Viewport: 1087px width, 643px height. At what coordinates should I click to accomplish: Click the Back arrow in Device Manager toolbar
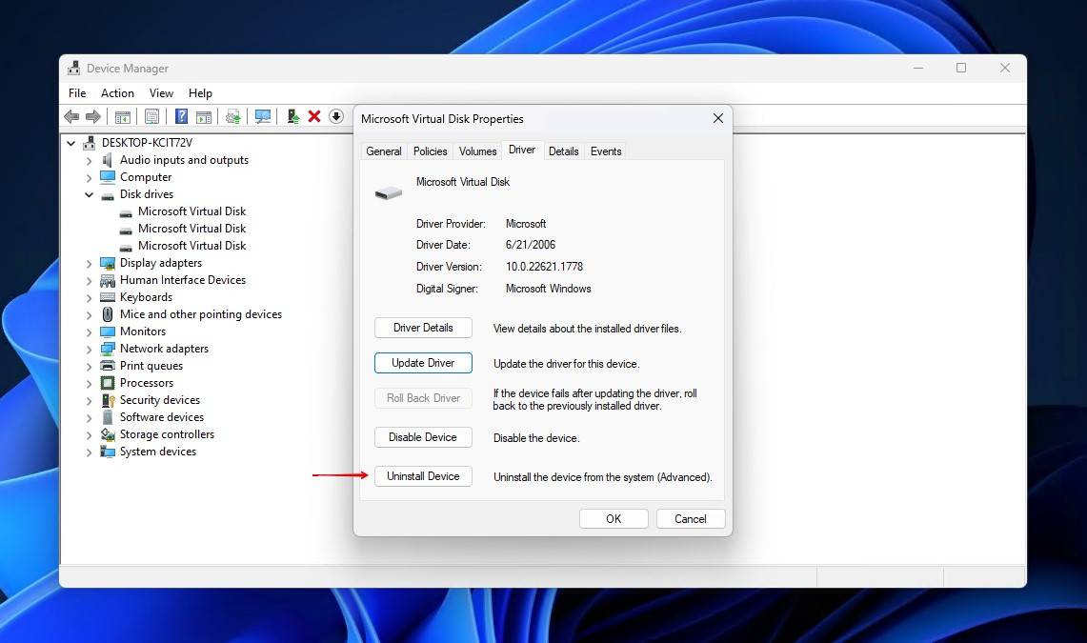pos(71,116)
